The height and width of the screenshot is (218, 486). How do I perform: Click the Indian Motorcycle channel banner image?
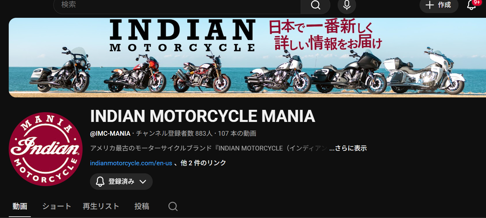pos(247,57)
